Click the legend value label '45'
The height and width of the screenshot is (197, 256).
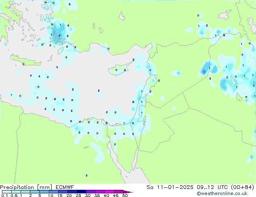pyautogui.click(x=115, y=195)
